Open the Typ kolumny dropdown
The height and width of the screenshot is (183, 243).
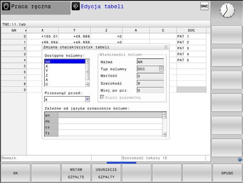click(x=162, y=69)
